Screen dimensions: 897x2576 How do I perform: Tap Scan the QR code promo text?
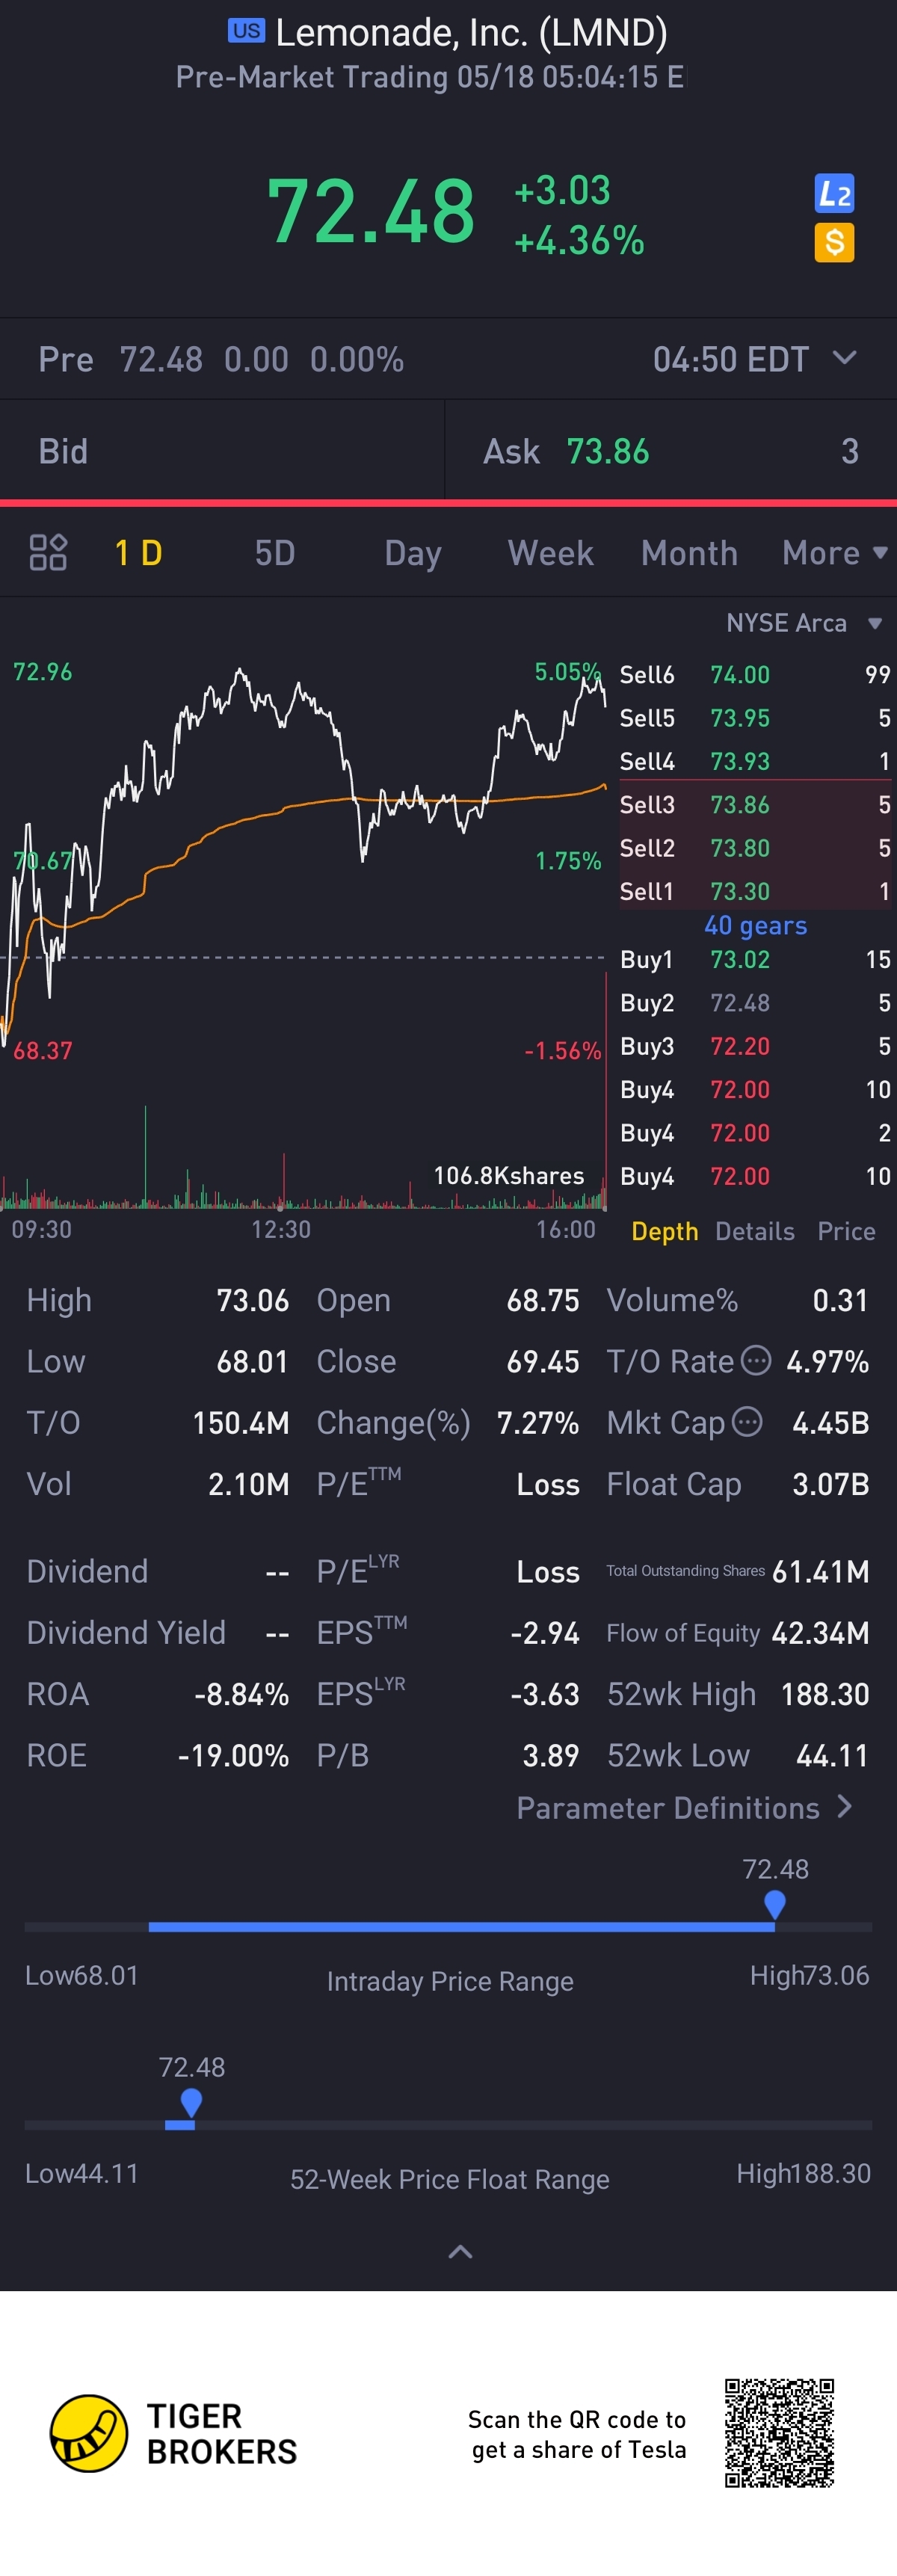click(578, 2434)
